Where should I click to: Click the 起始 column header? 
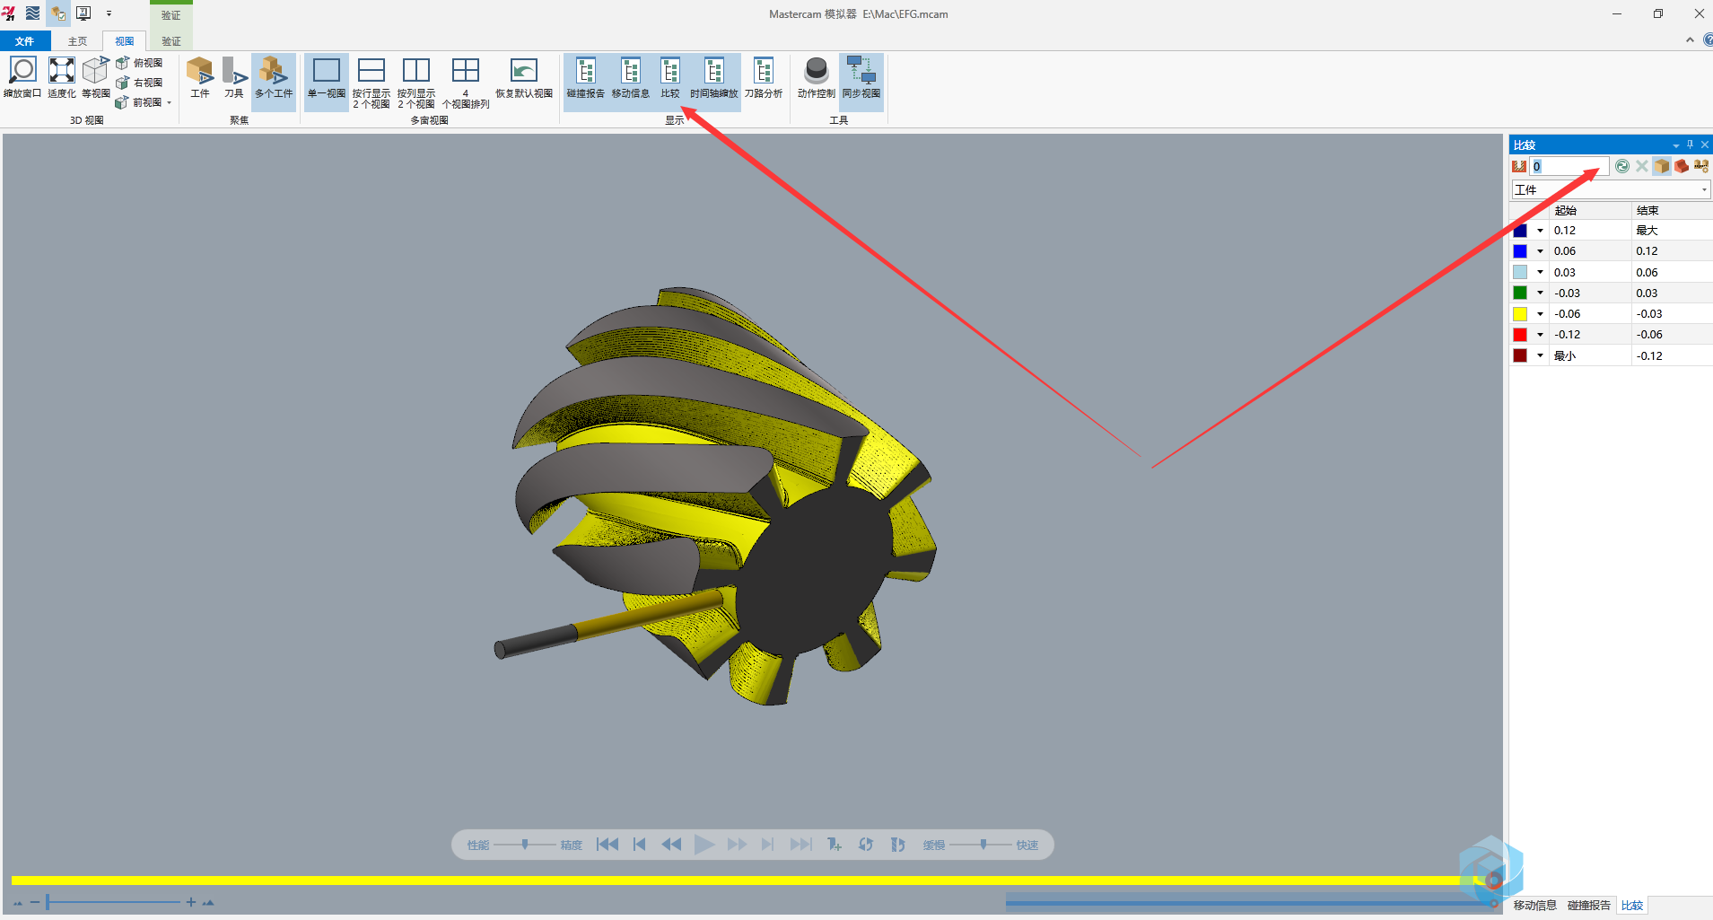click(1590, 210)
